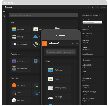This screenshot has width=108, height=106.
Task: Click the Statistics heading
Action: [x=86, y=60]
